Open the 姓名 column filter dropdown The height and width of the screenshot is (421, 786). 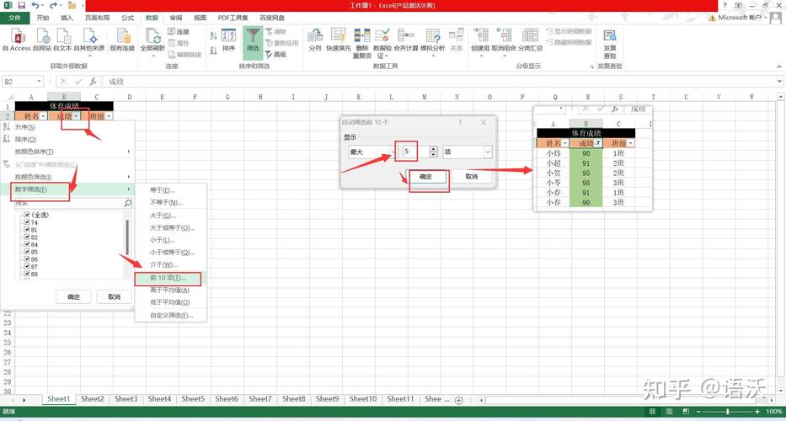pos(43,116)
